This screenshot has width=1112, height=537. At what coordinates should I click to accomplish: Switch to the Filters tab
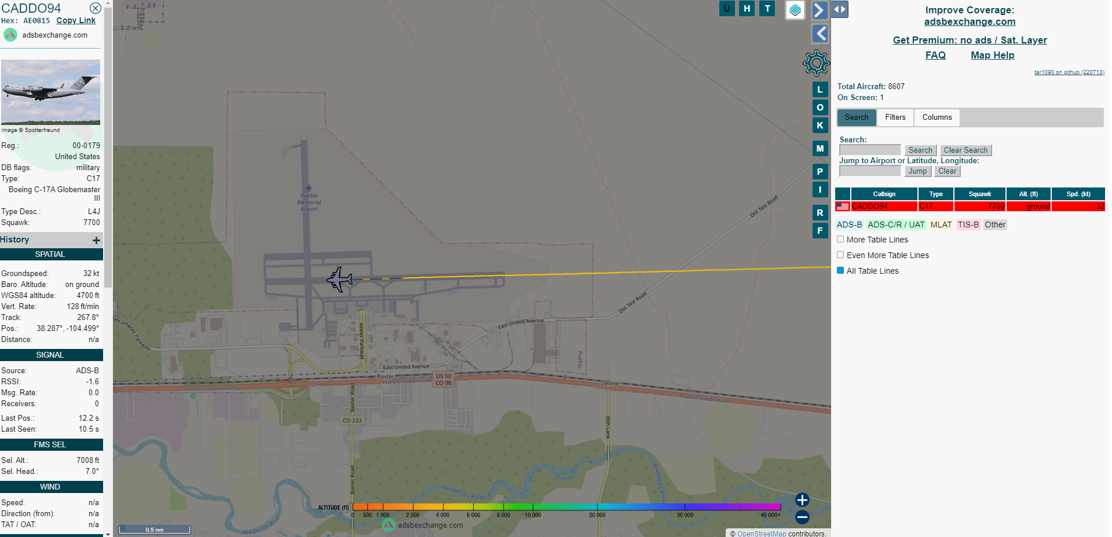pyautogui.click(x=895, y=117)
